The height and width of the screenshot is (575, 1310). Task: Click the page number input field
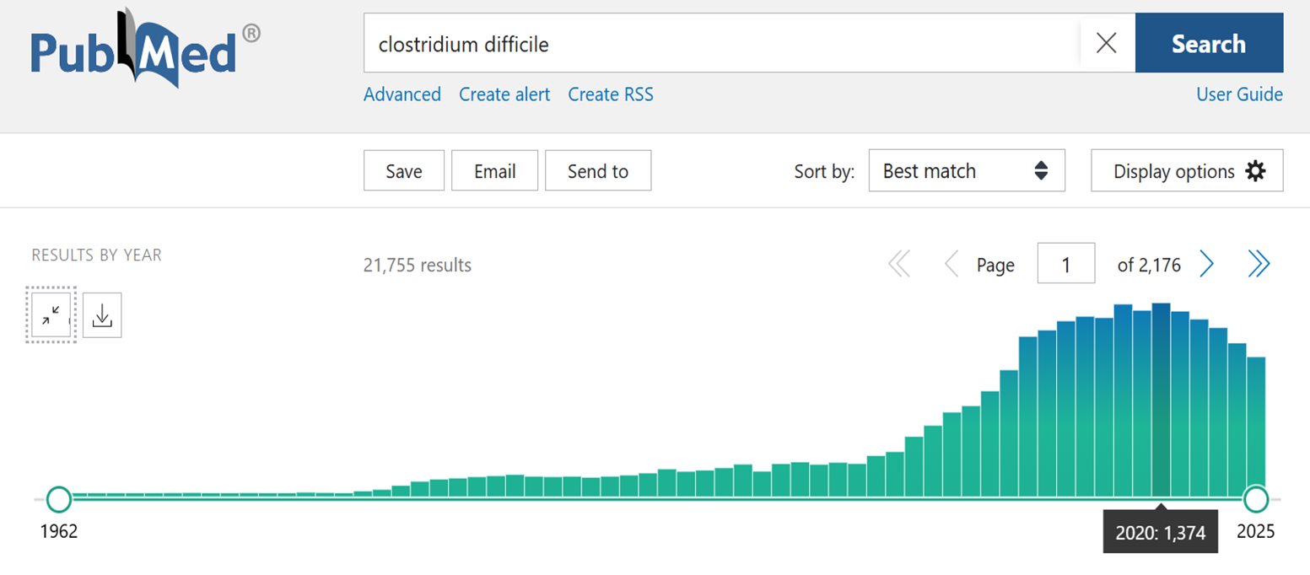coord(1065,265)
